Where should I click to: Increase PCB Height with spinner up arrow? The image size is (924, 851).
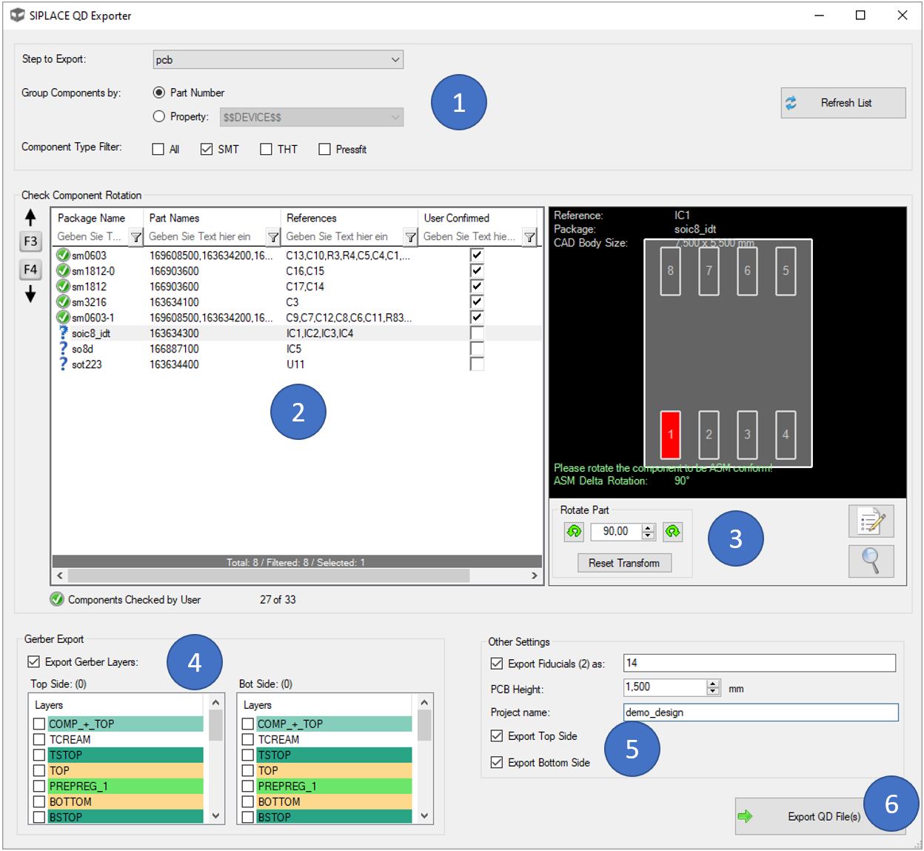click(x=713, y=684)
